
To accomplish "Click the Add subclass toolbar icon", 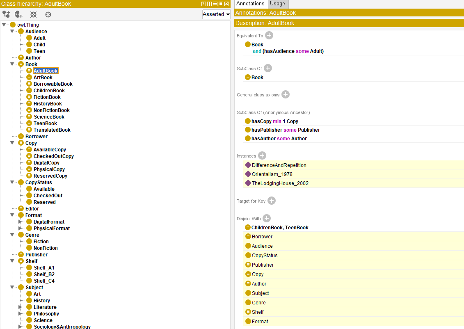I will 6,14.
